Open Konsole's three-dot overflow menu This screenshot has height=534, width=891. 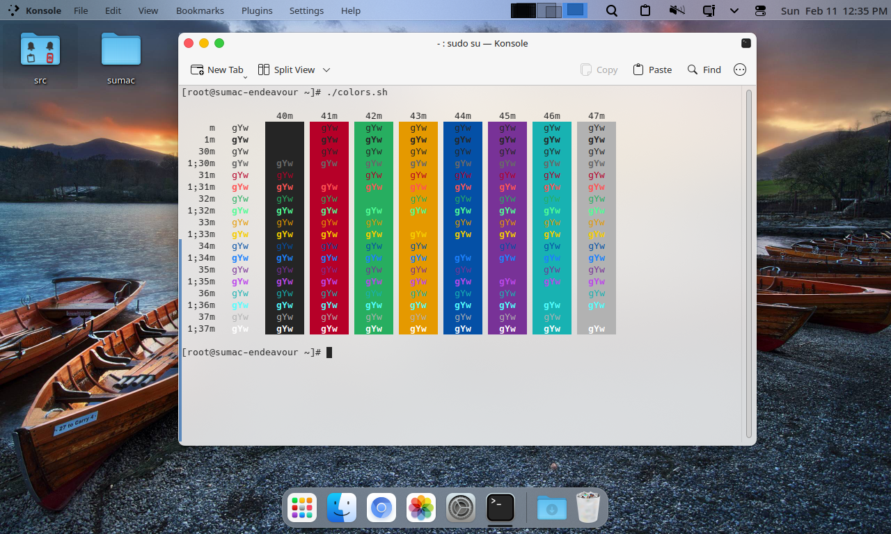pos(739,70)
